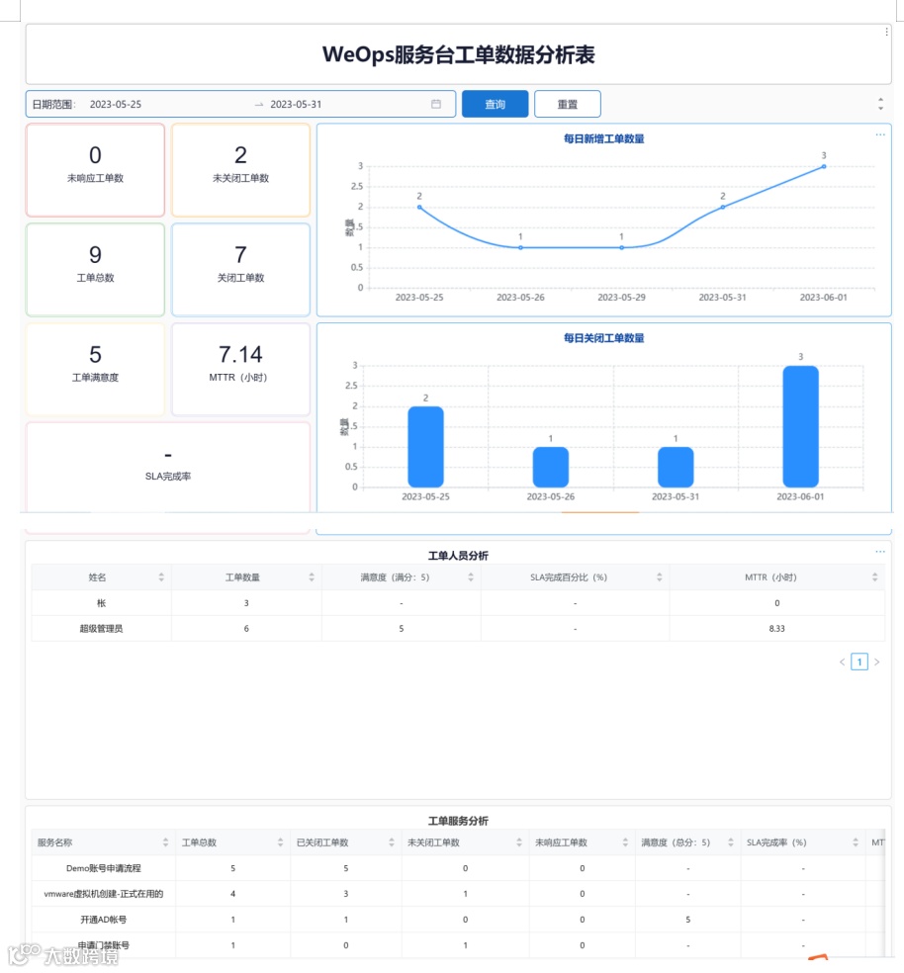Sort staff table by MTTR（小时）
904x973 pixels.
pyautogui.click(x=874, y=577)
